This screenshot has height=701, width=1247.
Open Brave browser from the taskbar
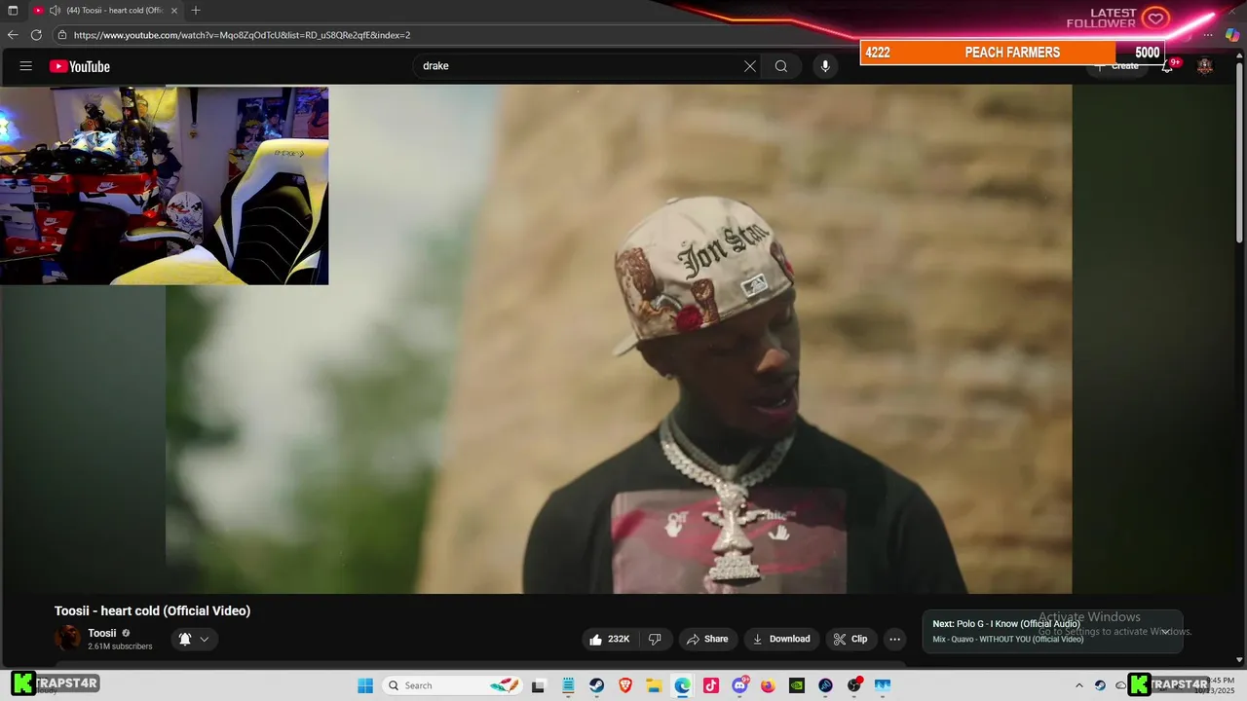pyautogui.click(x=625, y=685)
